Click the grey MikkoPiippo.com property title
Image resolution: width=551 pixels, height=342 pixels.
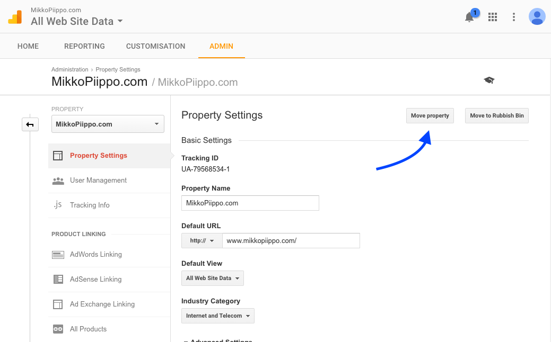(x=197, y=82)
